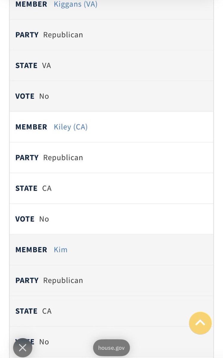The width and height of the screenshot is (223, 358).
Task: Select Republican value in Kiley's party row
Action: tap(63, 158)
